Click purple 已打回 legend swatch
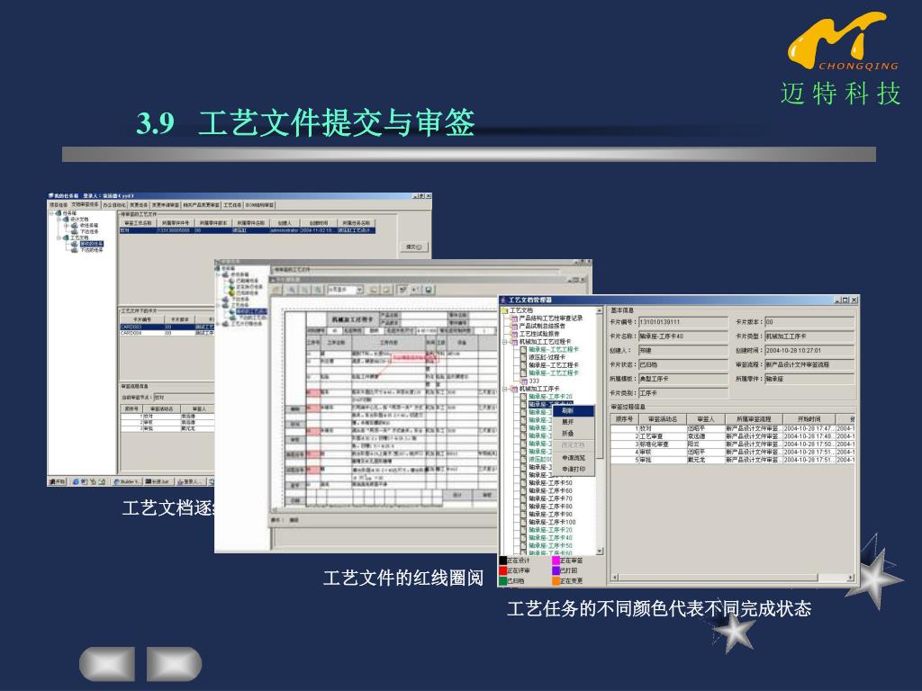 (x=556, y=571)
